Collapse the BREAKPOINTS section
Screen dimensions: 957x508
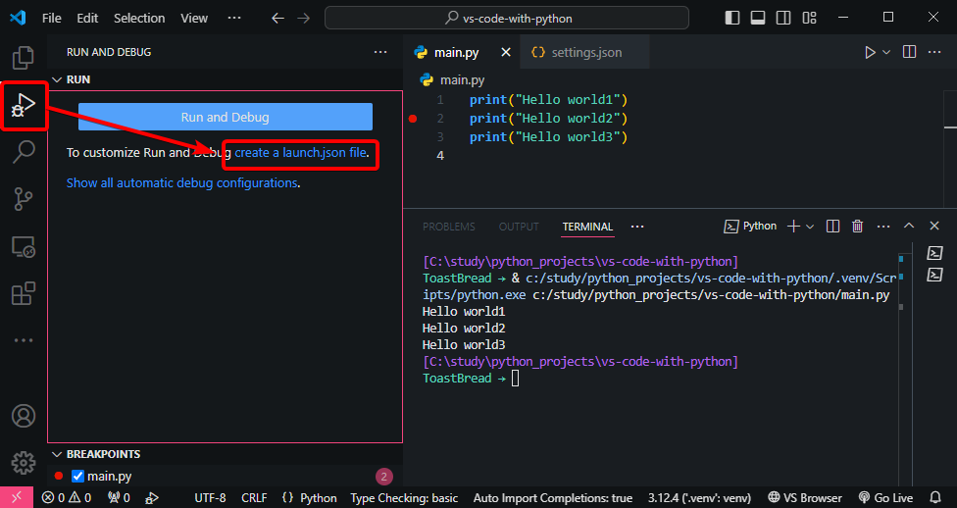click(58, 454)
